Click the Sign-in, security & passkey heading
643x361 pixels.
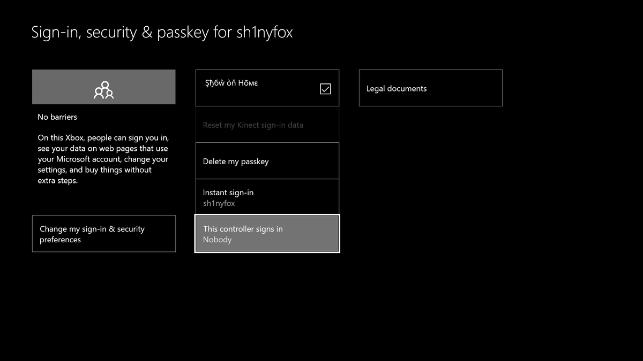coord(162,32)
